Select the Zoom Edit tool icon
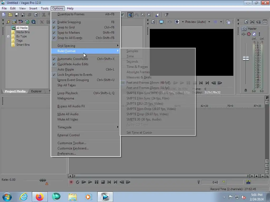This screenshot has width=270, height=202. pyautogui.click(x=149, y=15)
